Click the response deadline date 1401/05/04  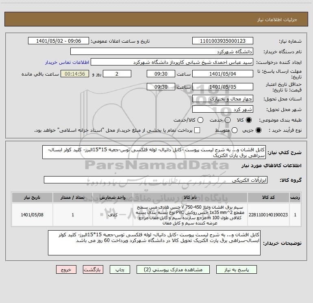223,74
